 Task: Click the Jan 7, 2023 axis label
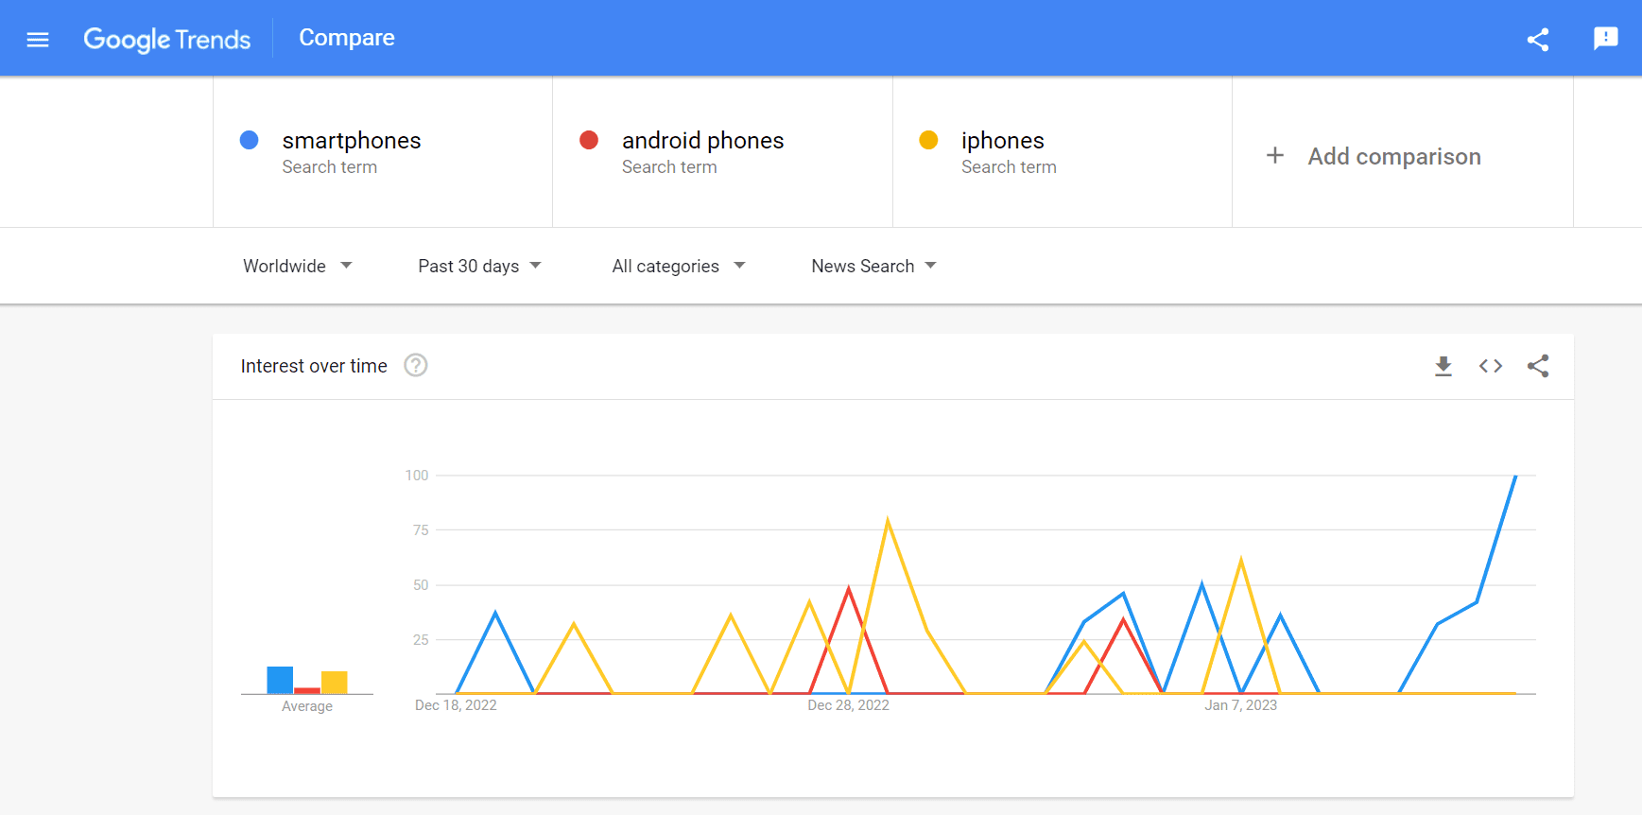1240,705
